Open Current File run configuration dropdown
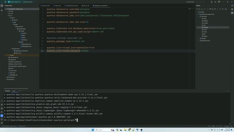The width and height of the screenshot is (234, 132). (x=191, y=2)
